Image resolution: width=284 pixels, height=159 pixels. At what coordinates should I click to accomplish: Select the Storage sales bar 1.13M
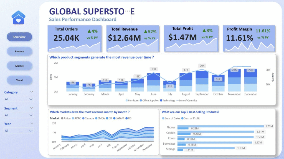coord(206,148)
